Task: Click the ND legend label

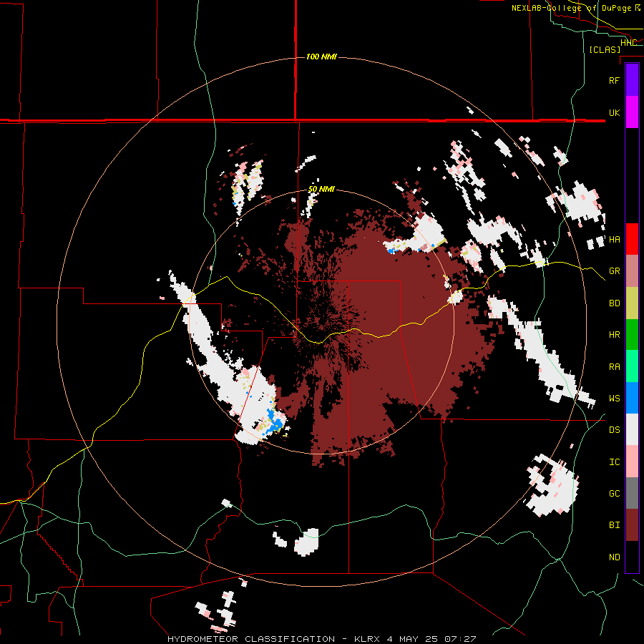Action: coord(614,557)
